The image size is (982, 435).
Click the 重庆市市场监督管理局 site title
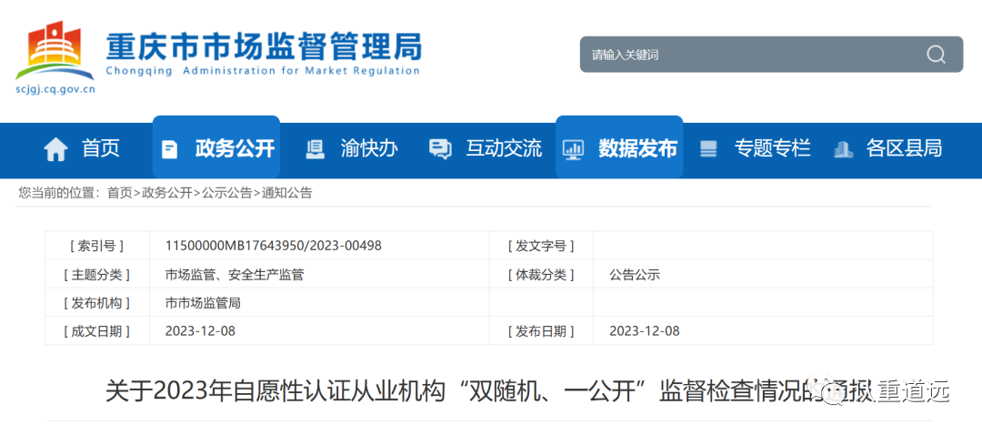click(264, 46)
